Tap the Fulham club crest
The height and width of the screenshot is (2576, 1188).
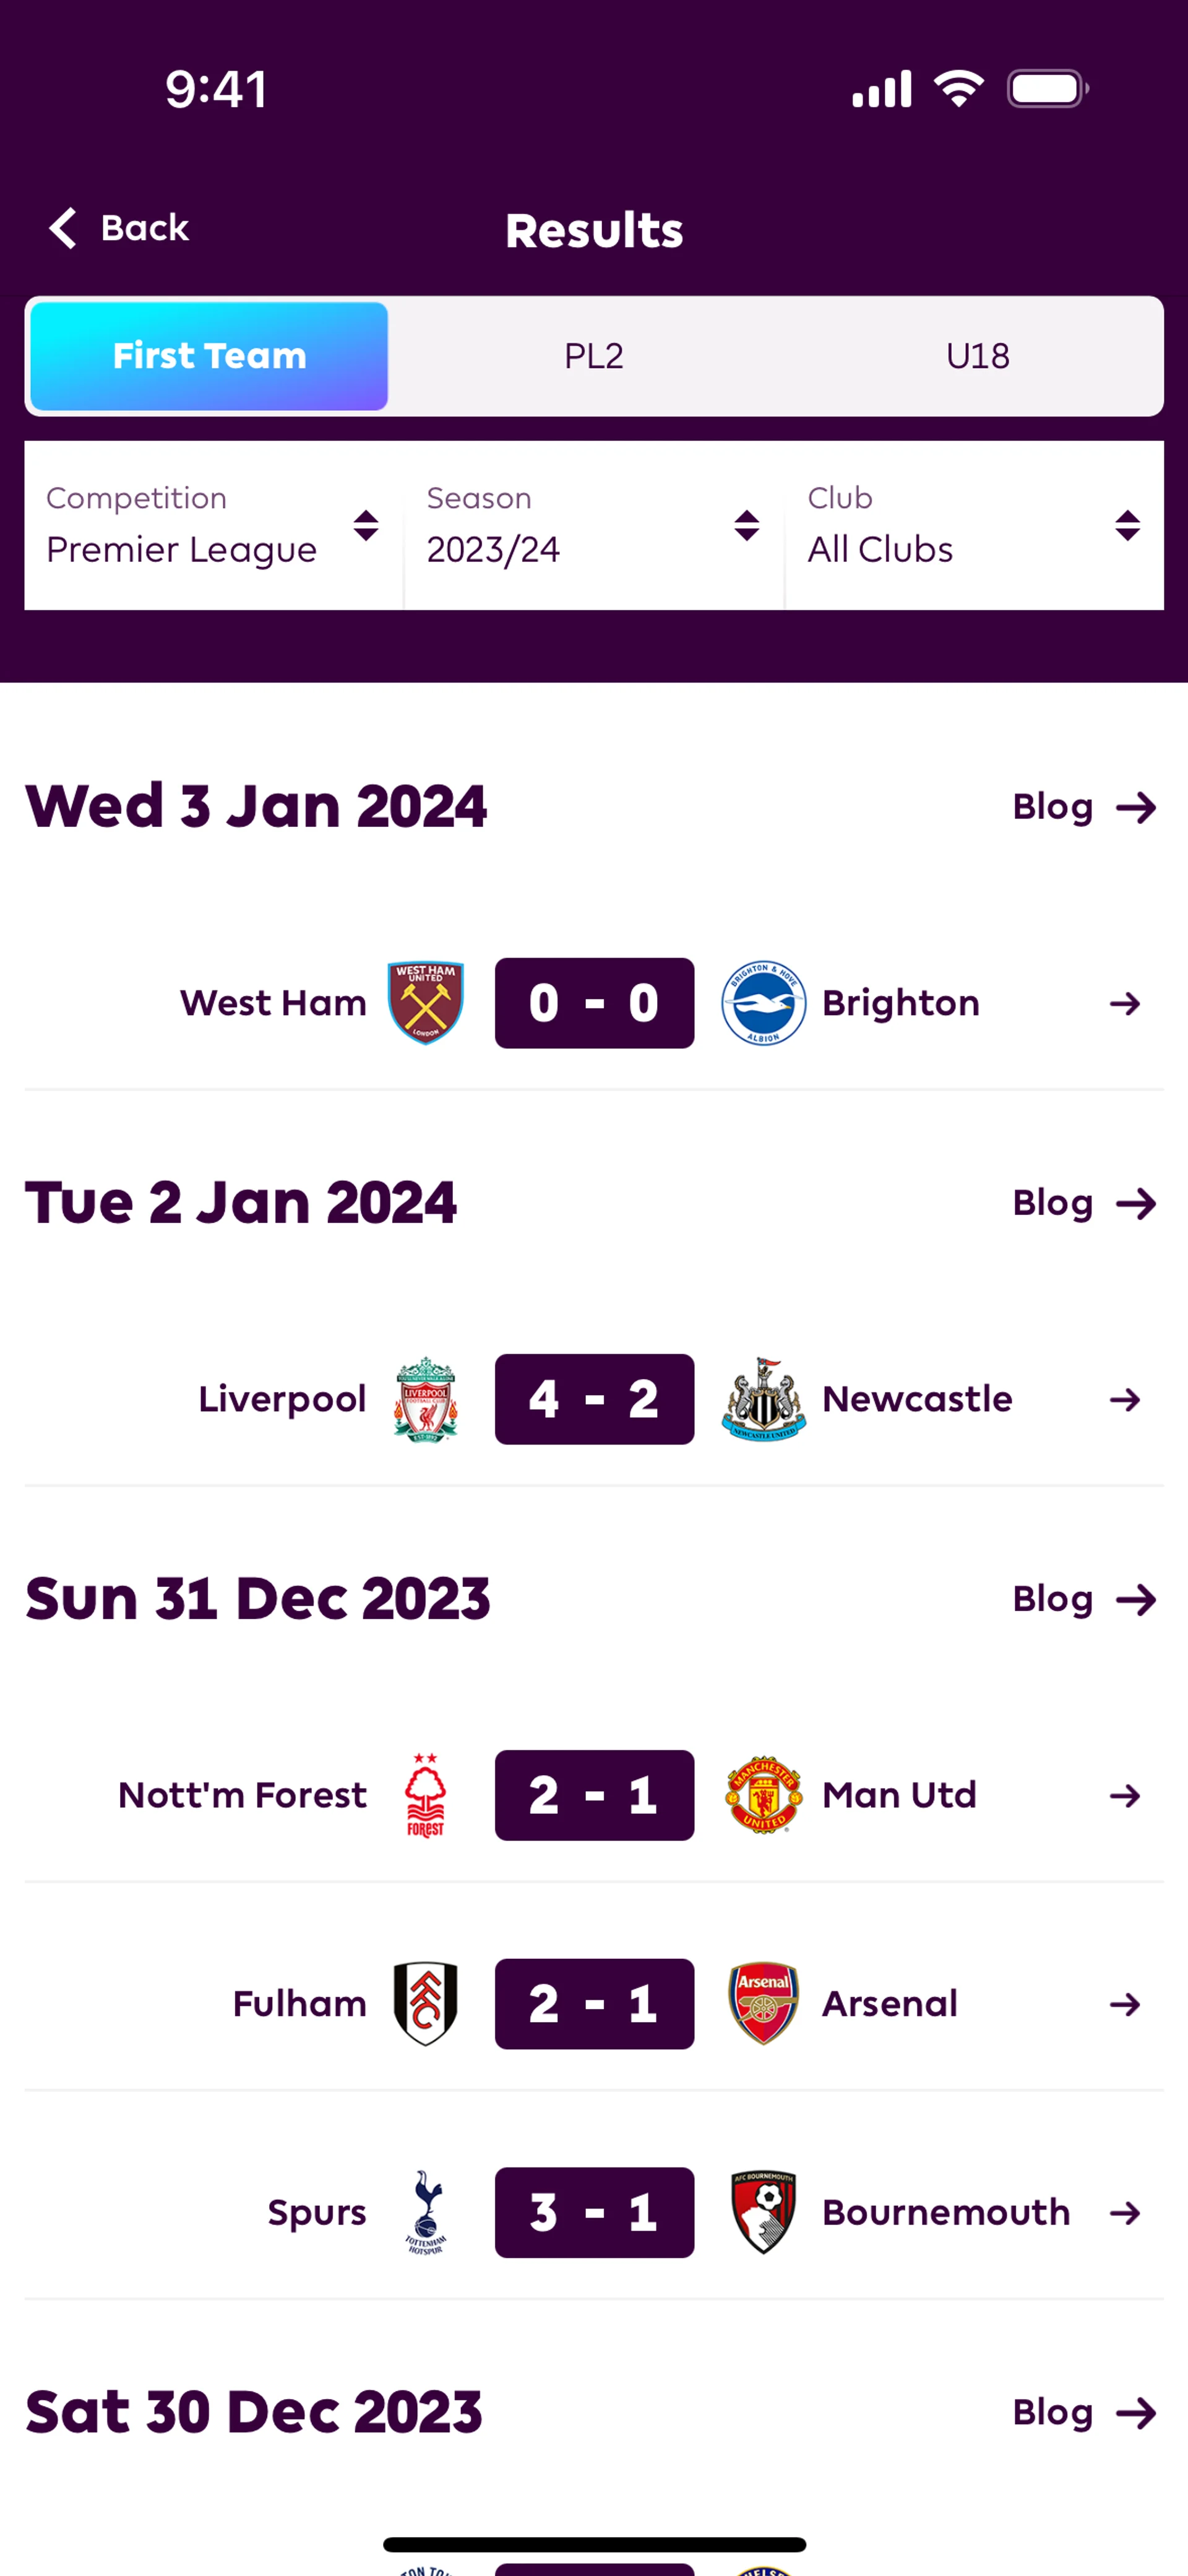tap(425, 2003)
